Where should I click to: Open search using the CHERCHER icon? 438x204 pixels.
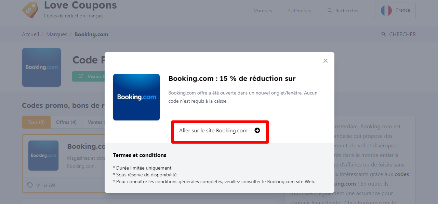383,34
